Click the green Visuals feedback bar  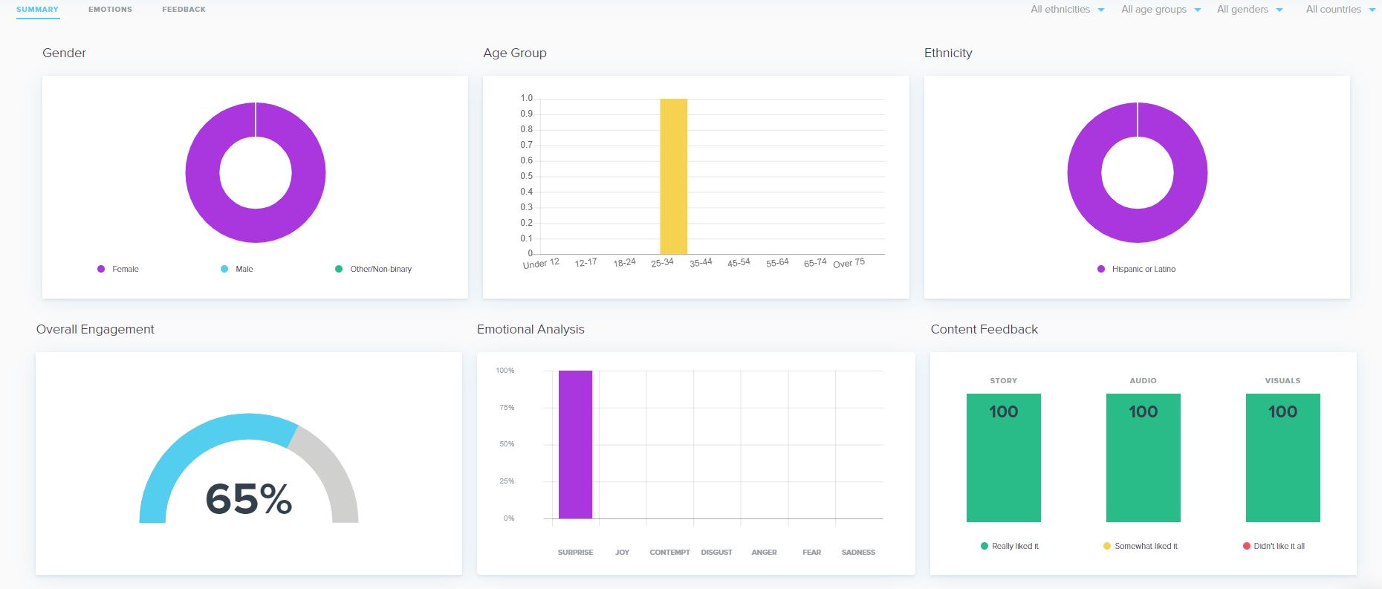point(1282,458)
